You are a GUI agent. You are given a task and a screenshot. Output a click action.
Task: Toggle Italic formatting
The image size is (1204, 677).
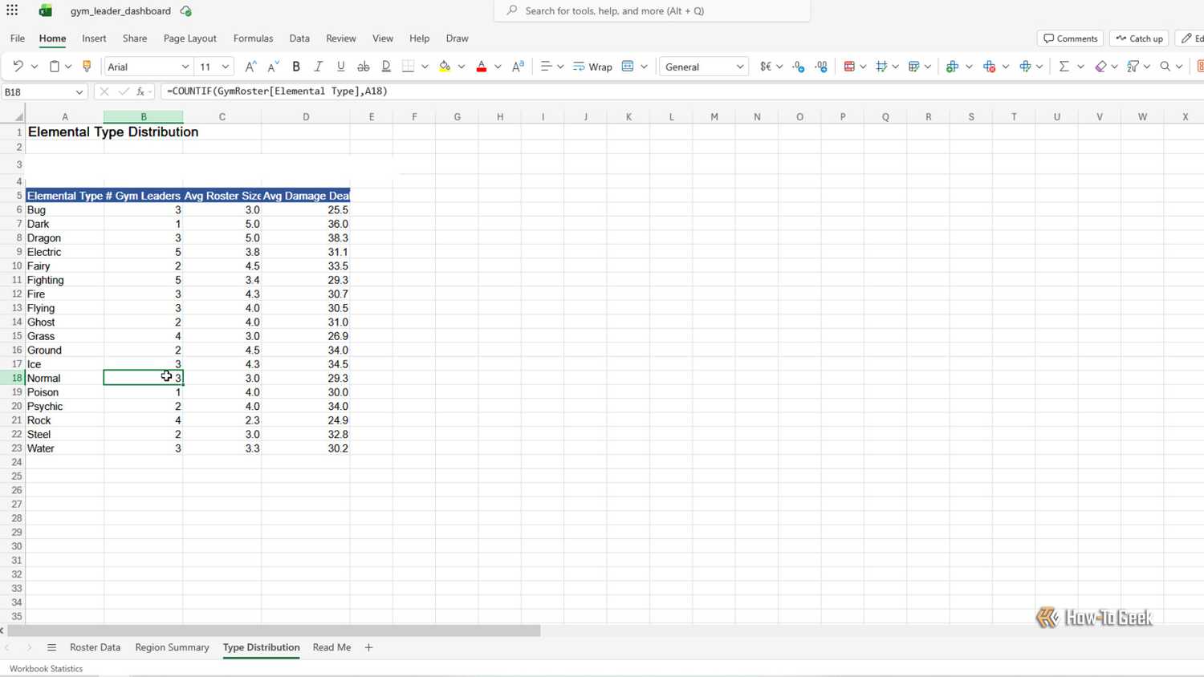coord(319,67)
